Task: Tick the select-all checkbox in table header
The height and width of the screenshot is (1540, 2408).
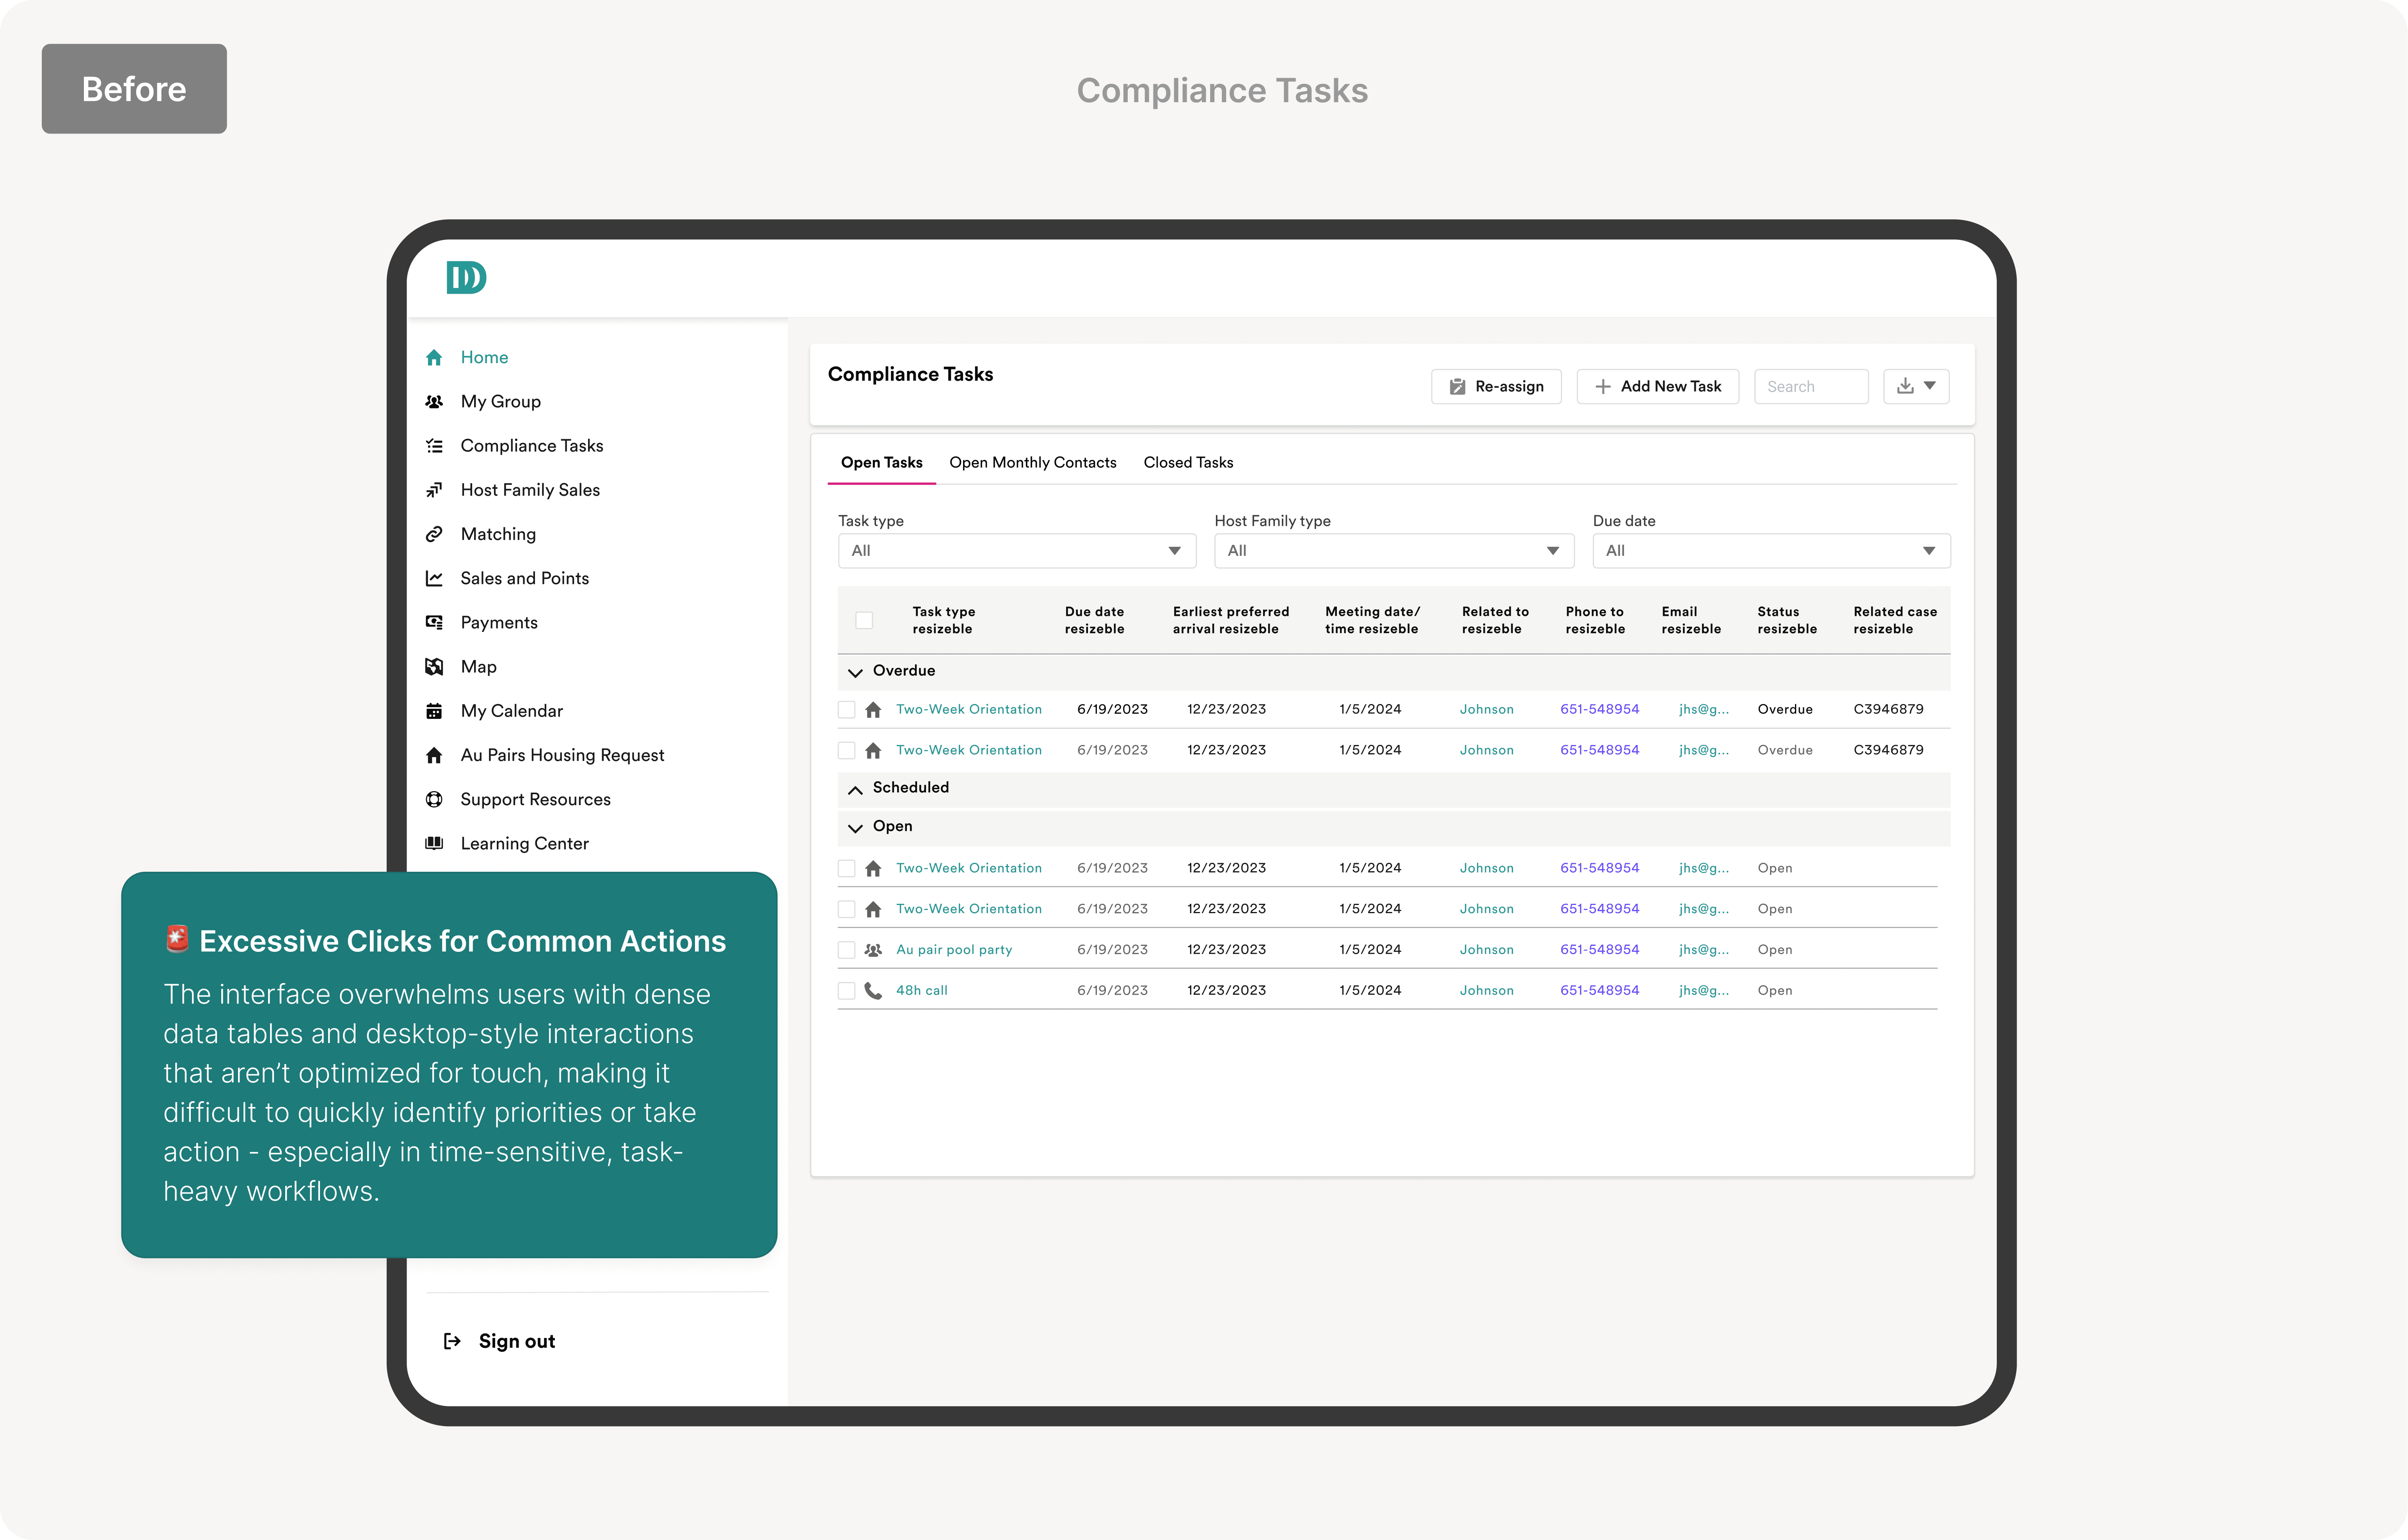Action: (864, 620)
